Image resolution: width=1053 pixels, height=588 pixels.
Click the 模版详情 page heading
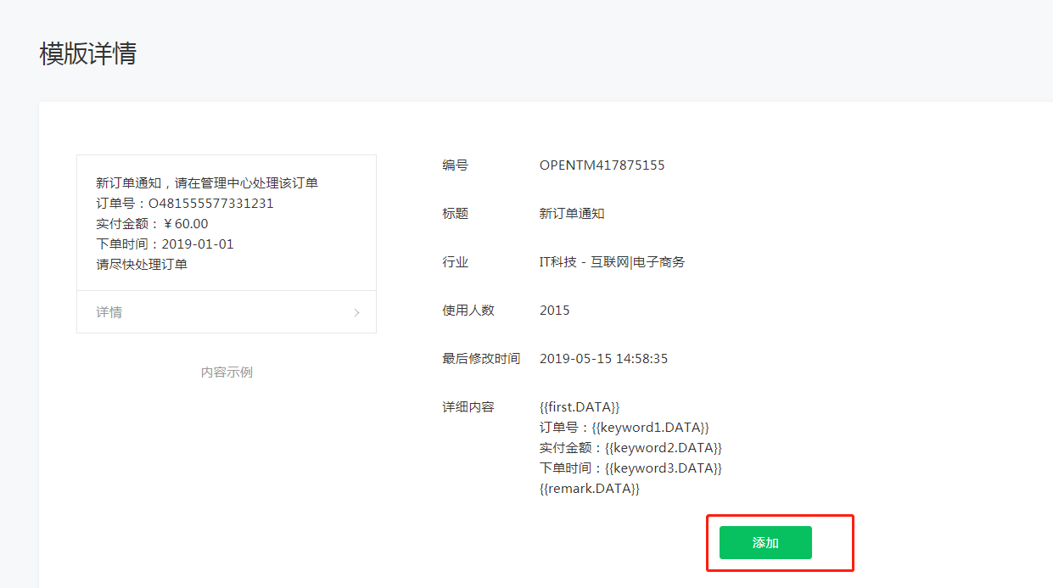coord(88,53)
